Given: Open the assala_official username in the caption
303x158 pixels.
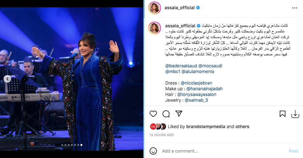Looking at the screenshot, I should 180,26.
